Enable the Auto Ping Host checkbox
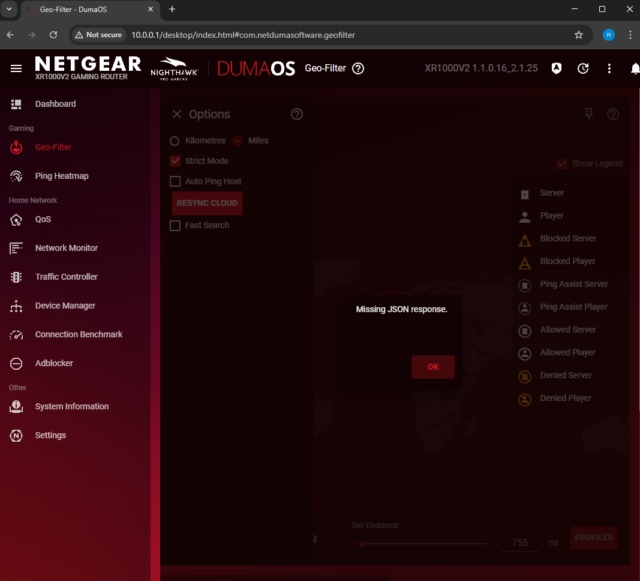This screenshot has height=581, width=640. (175, 181)
